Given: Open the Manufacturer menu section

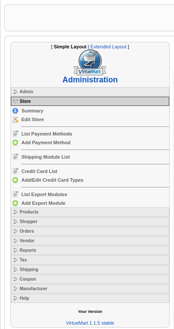Looking at the screenshot, I should tap(90, 289).
